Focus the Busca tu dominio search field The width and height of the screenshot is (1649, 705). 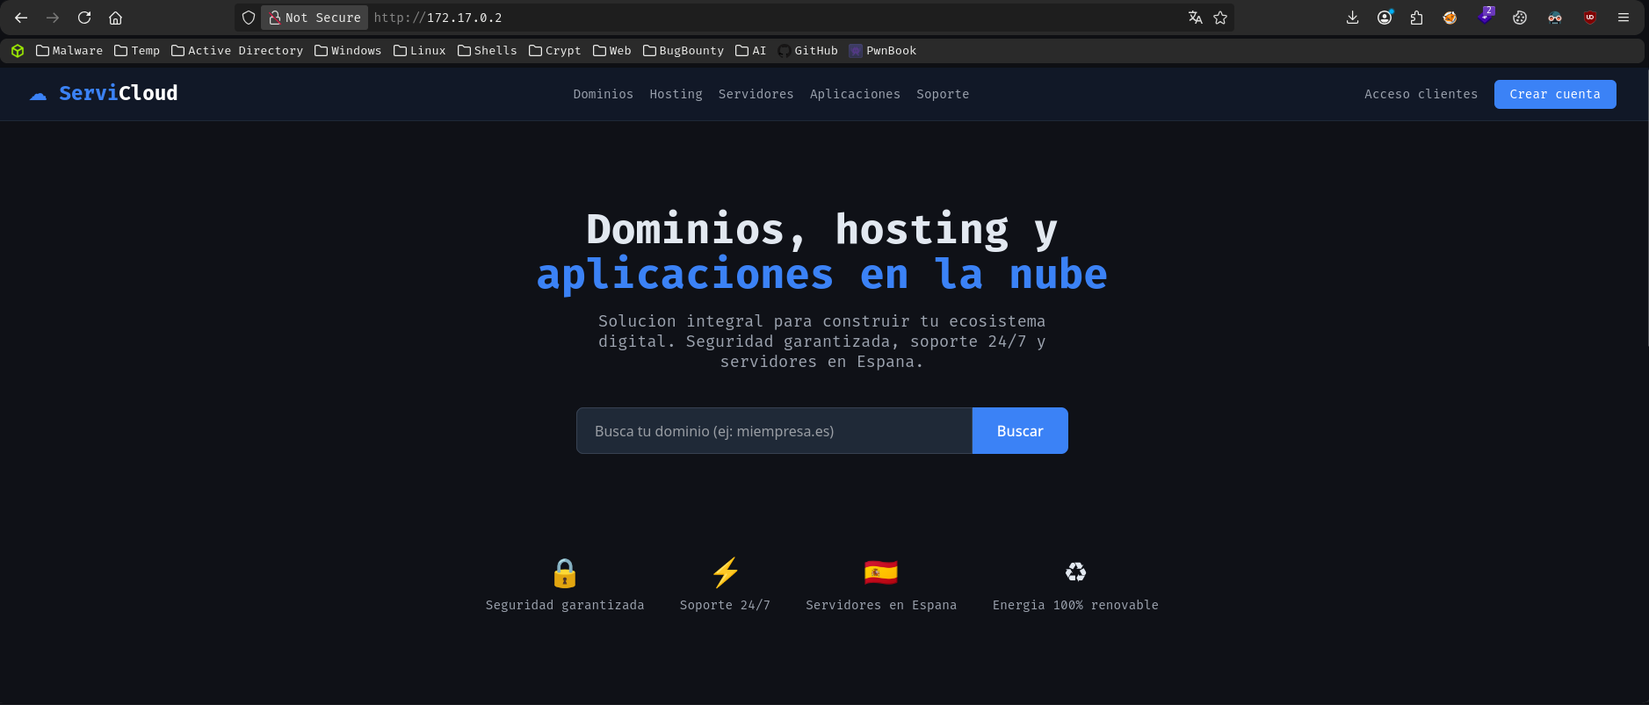(774, 431)
